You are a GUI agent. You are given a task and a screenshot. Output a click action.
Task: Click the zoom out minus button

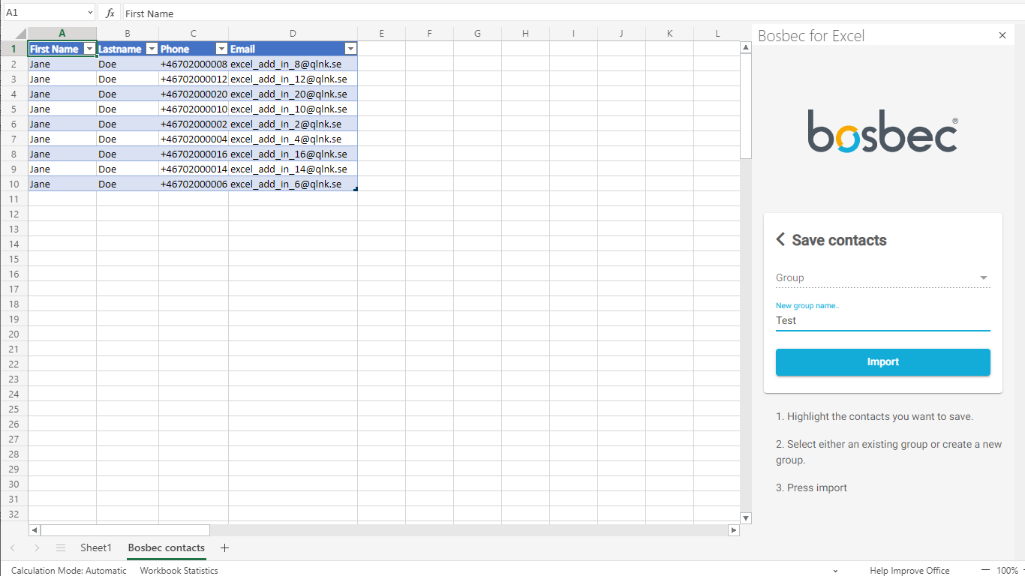985,571
